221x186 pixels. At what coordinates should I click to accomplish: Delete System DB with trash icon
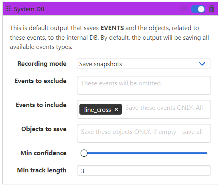point(212,8)
